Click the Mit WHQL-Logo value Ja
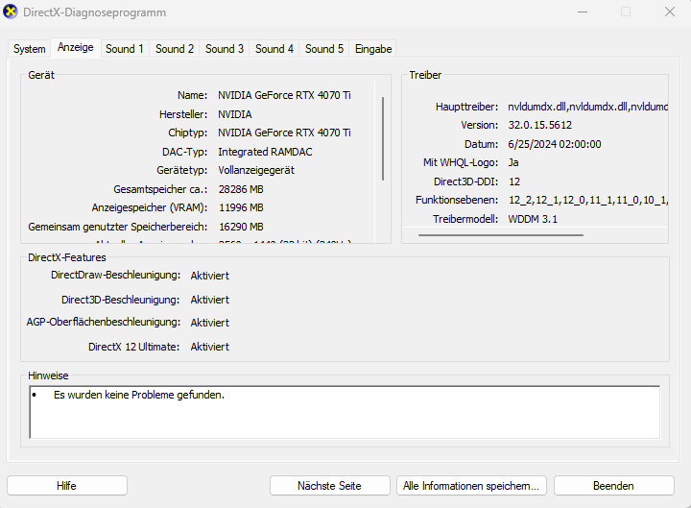Screen dimensions: 691x508 512,162
